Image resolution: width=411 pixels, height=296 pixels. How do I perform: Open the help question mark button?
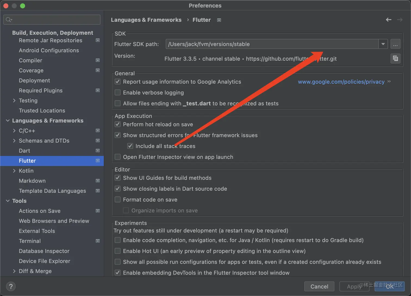click(11, 286)
